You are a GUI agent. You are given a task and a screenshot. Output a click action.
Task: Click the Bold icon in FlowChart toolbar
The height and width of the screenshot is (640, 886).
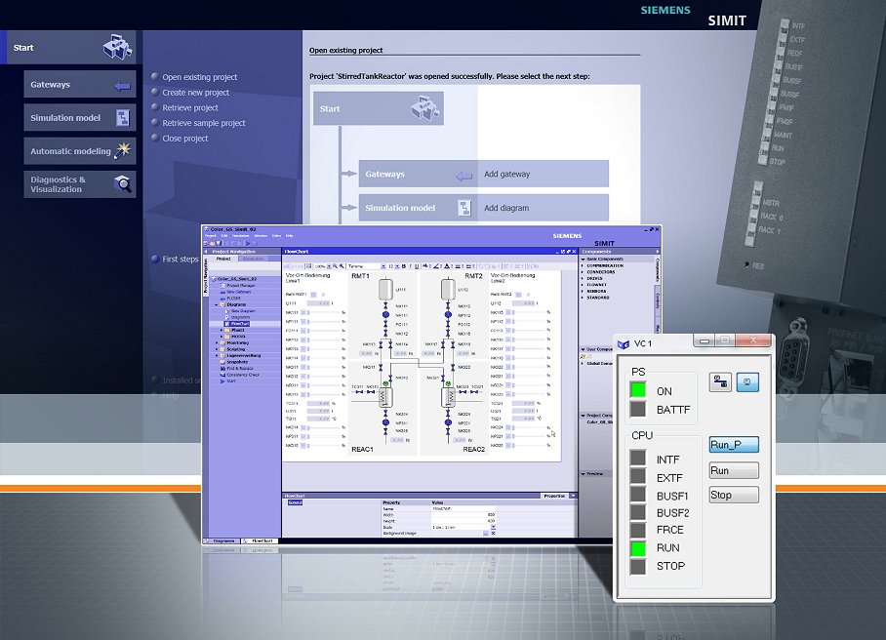pyautogui.click(x=403, y=266)
